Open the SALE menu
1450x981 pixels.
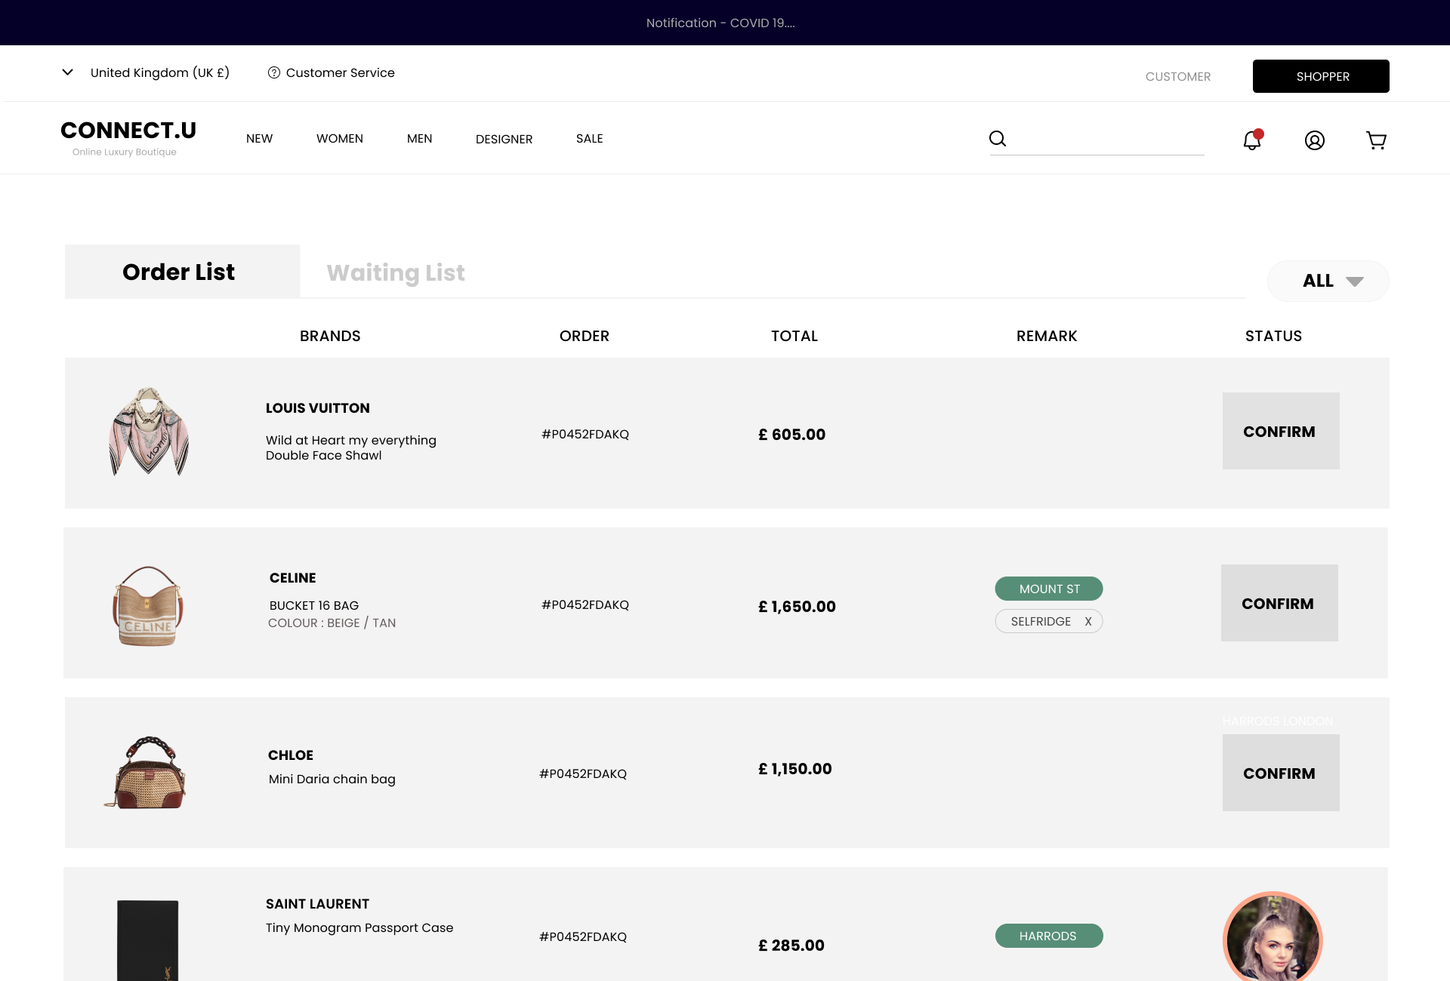tap(590, 139)
